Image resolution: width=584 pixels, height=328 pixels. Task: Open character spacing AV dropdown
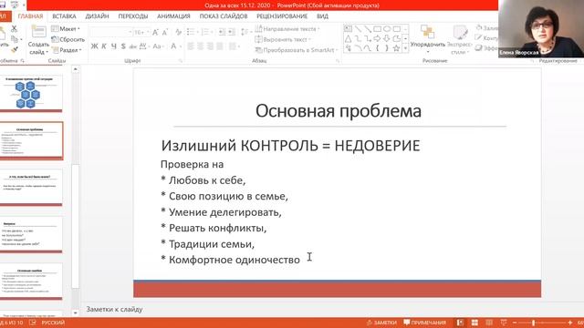tap(144, 46)
